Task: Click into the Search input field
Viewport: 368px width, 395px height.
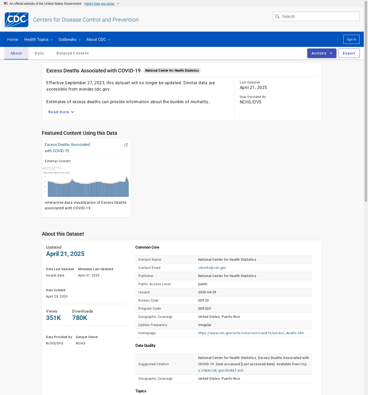Action: 319,17
